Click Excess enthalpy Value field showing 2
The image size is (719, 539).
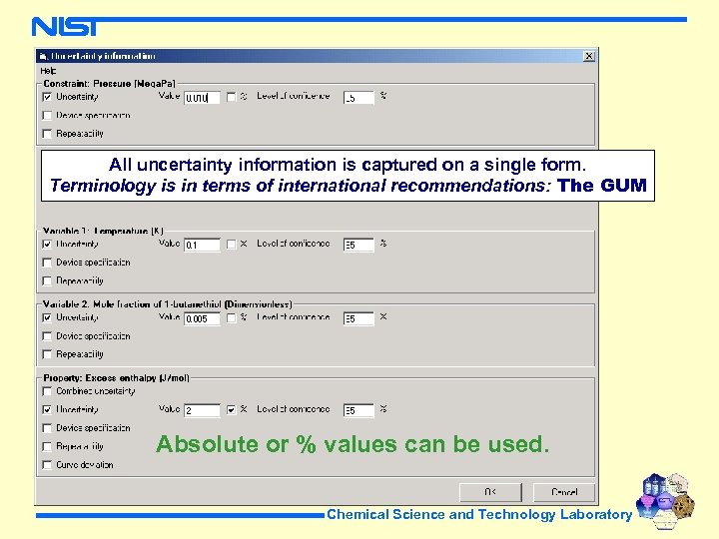(x=202, y=410)
